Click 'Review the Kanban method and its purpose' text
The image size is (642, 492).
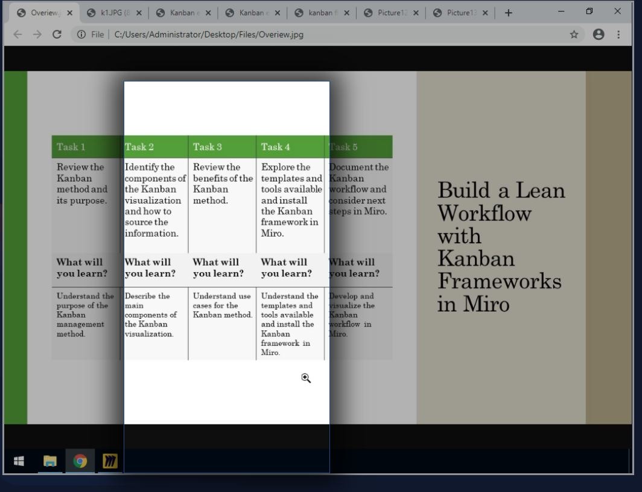[x=82, y=184]
